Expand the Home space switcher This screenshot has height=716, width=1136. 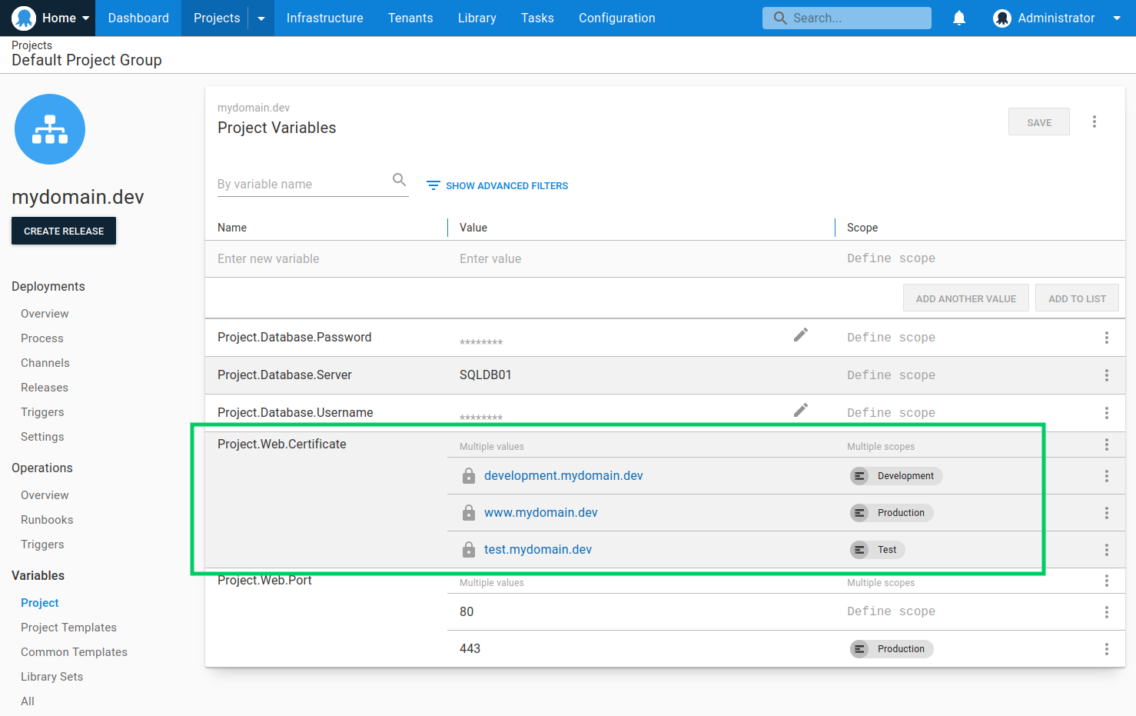(x=51, y=18)
